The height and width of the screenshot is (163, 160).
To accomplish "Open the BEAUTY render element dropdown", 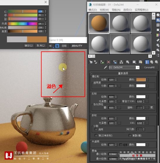I will pyautogui.click(x=77, y=46).
